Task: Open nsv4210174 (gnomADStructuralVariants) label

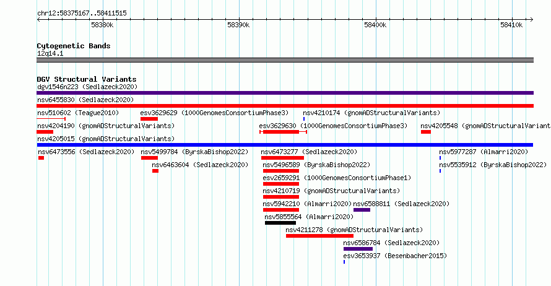Action: [x=371, y=113]
